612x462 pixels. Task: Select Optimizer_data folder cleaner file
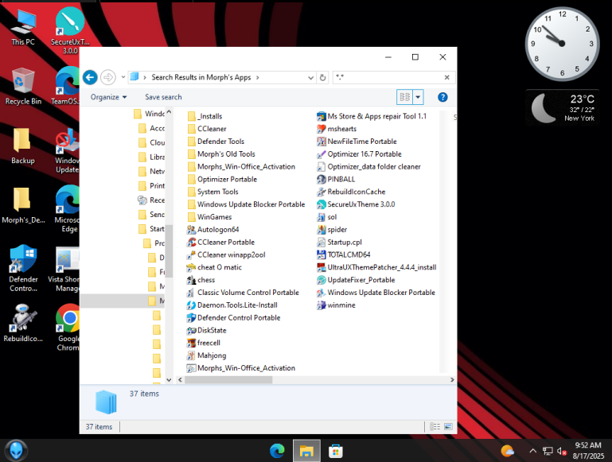pyautogui.click(x=368, y=166)
